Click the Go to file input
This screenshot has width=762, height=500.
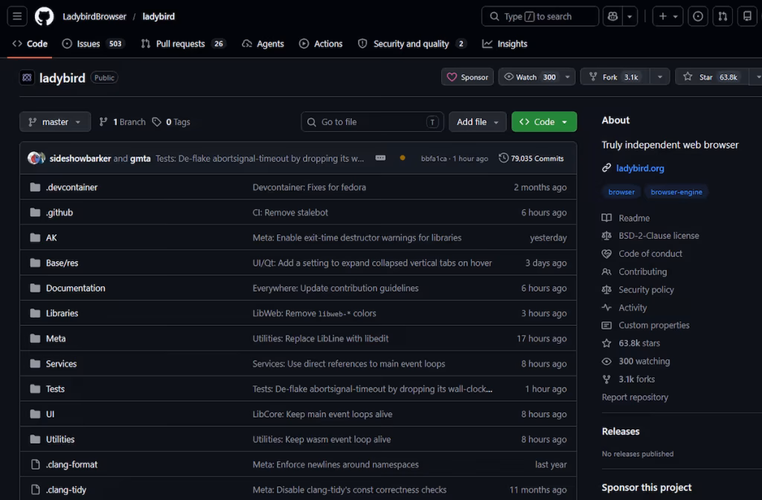coord(372,122)
